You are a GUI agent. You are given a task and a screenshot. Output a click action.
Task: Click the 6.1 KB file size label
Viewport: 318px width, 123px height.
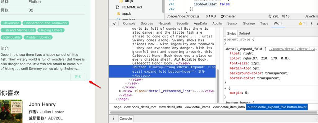pyautogui.click(x=211, y=16)
